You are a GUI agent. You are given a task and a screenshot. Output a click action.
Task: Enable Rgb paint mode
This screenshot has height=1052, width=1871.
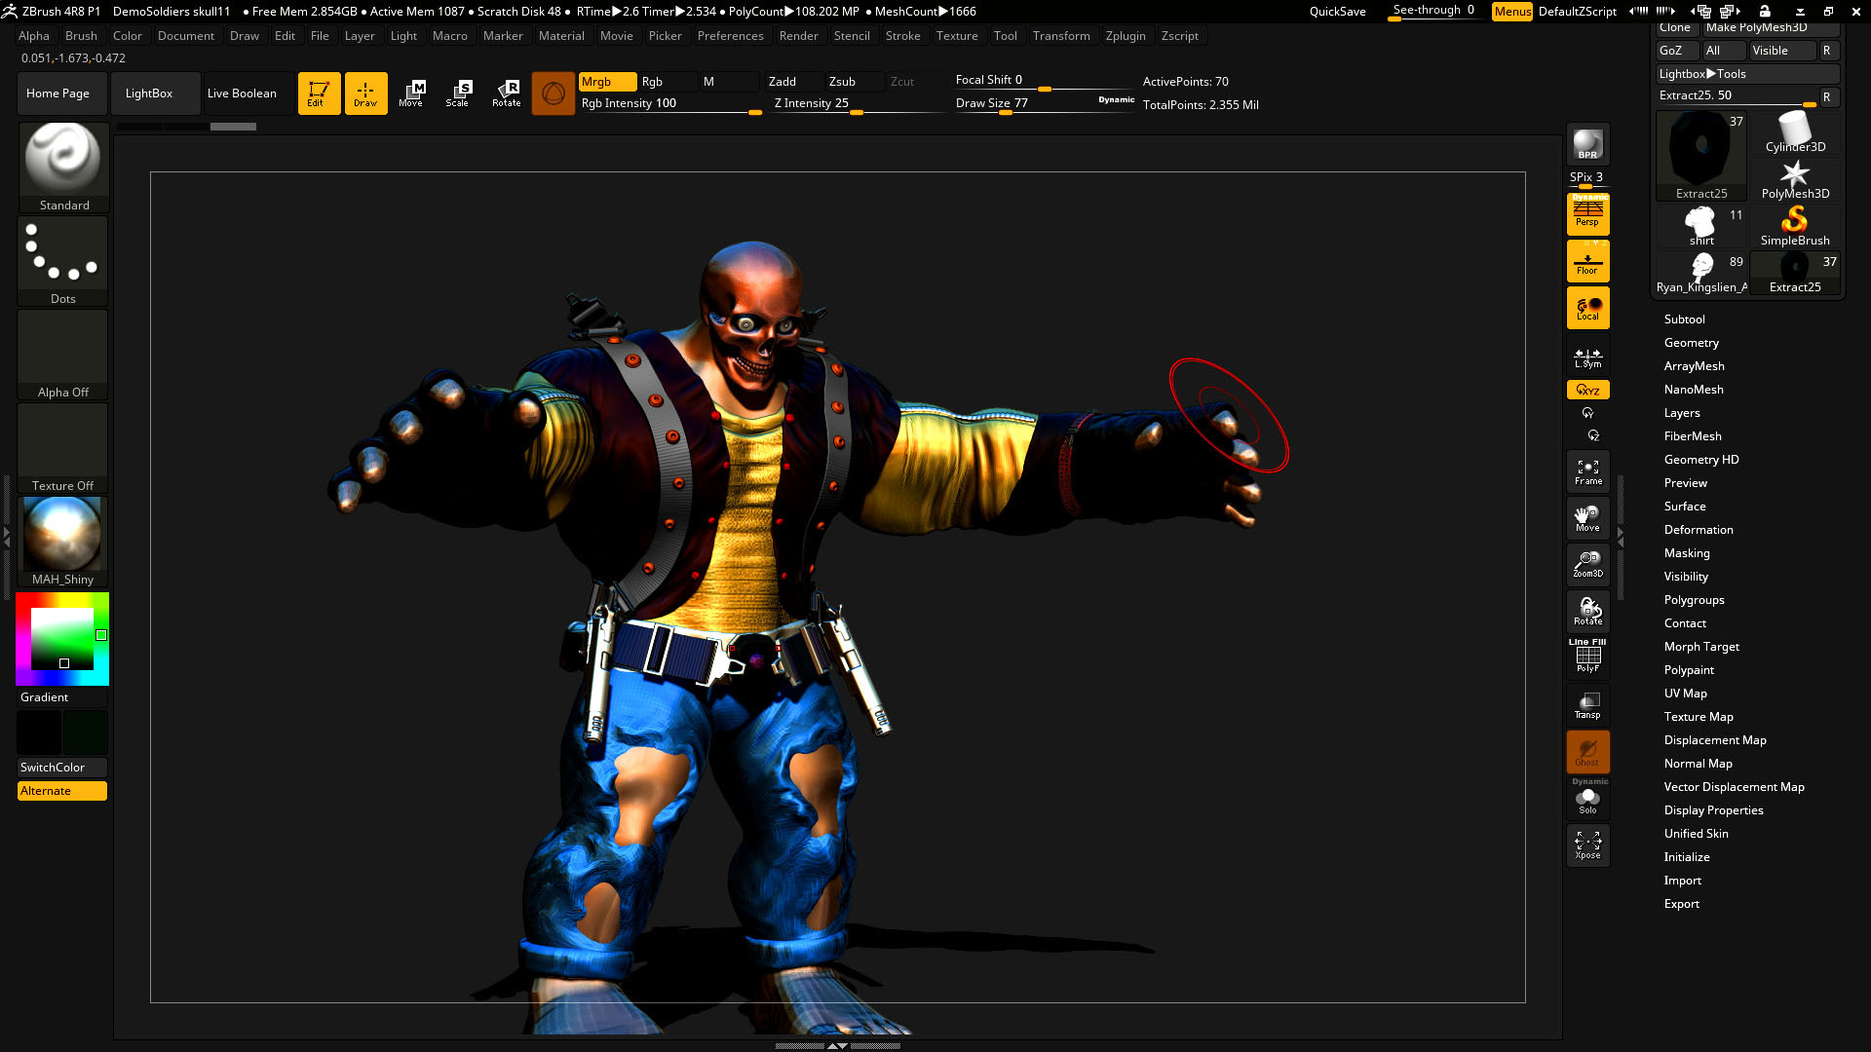[x=667, y=82]
